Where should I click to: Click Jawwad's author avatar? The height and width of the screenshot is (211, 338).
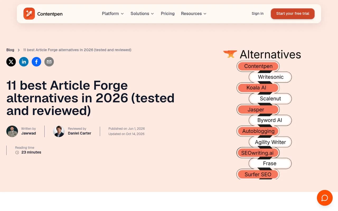coord(12,131)
